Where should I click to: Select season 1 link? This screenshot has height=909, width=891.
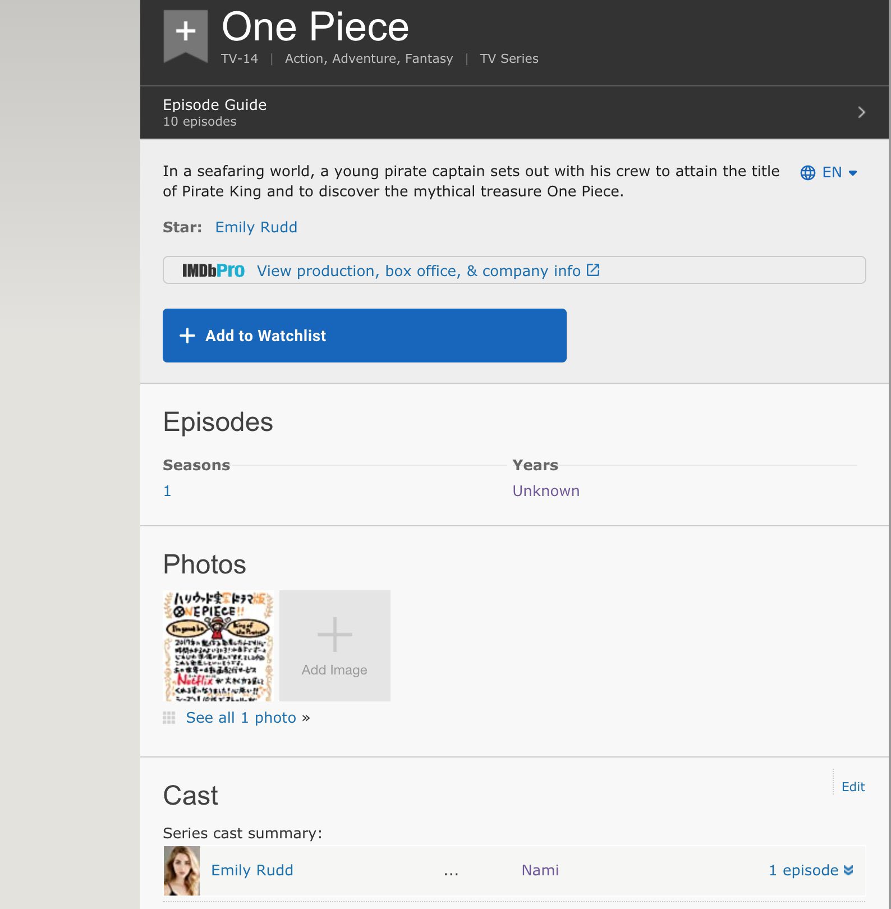[167, 491]
